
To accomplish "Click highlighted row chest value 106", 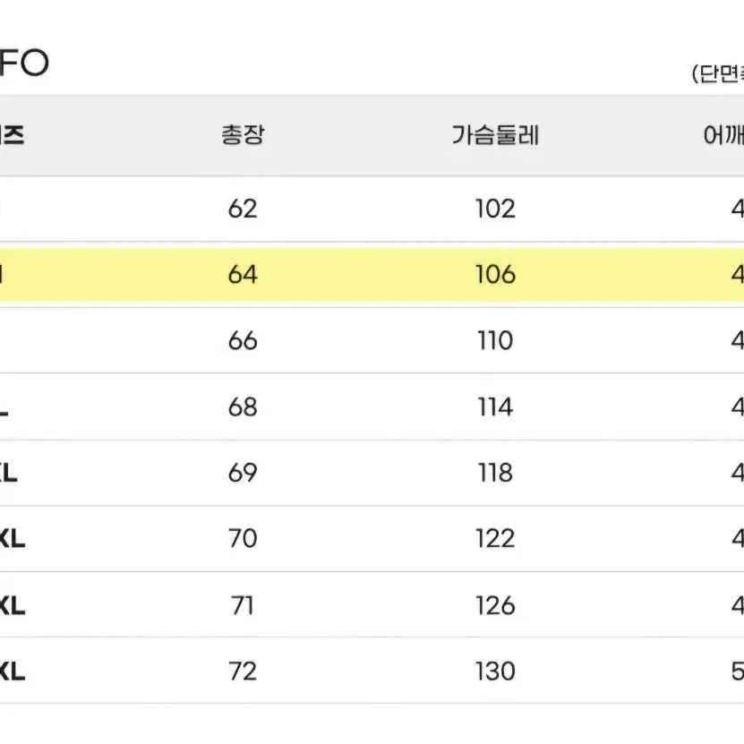I will (x=495, y=275).
